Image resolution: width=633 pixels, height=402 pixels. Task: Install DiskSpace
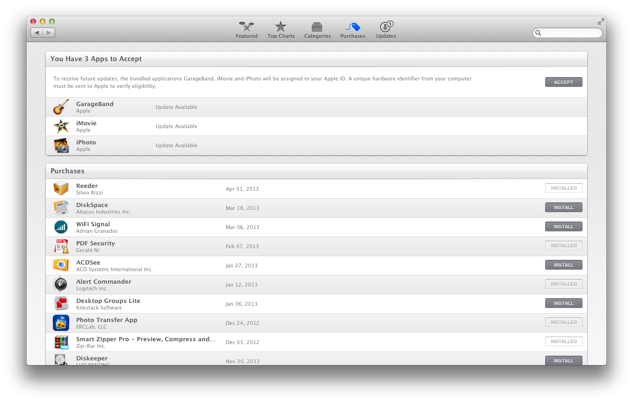pyautogui.click(x=563, y=207)
